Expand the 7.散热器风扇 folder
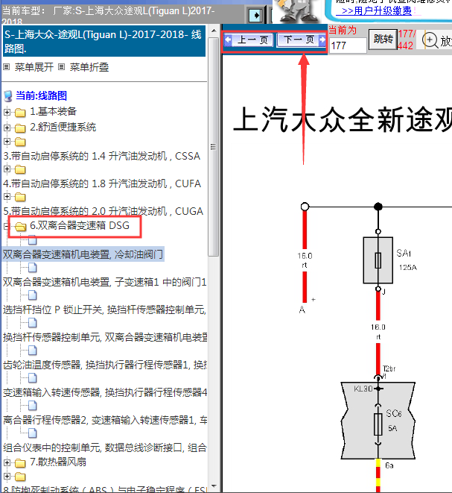The image size is (452, 493). (x=7, y=462)
